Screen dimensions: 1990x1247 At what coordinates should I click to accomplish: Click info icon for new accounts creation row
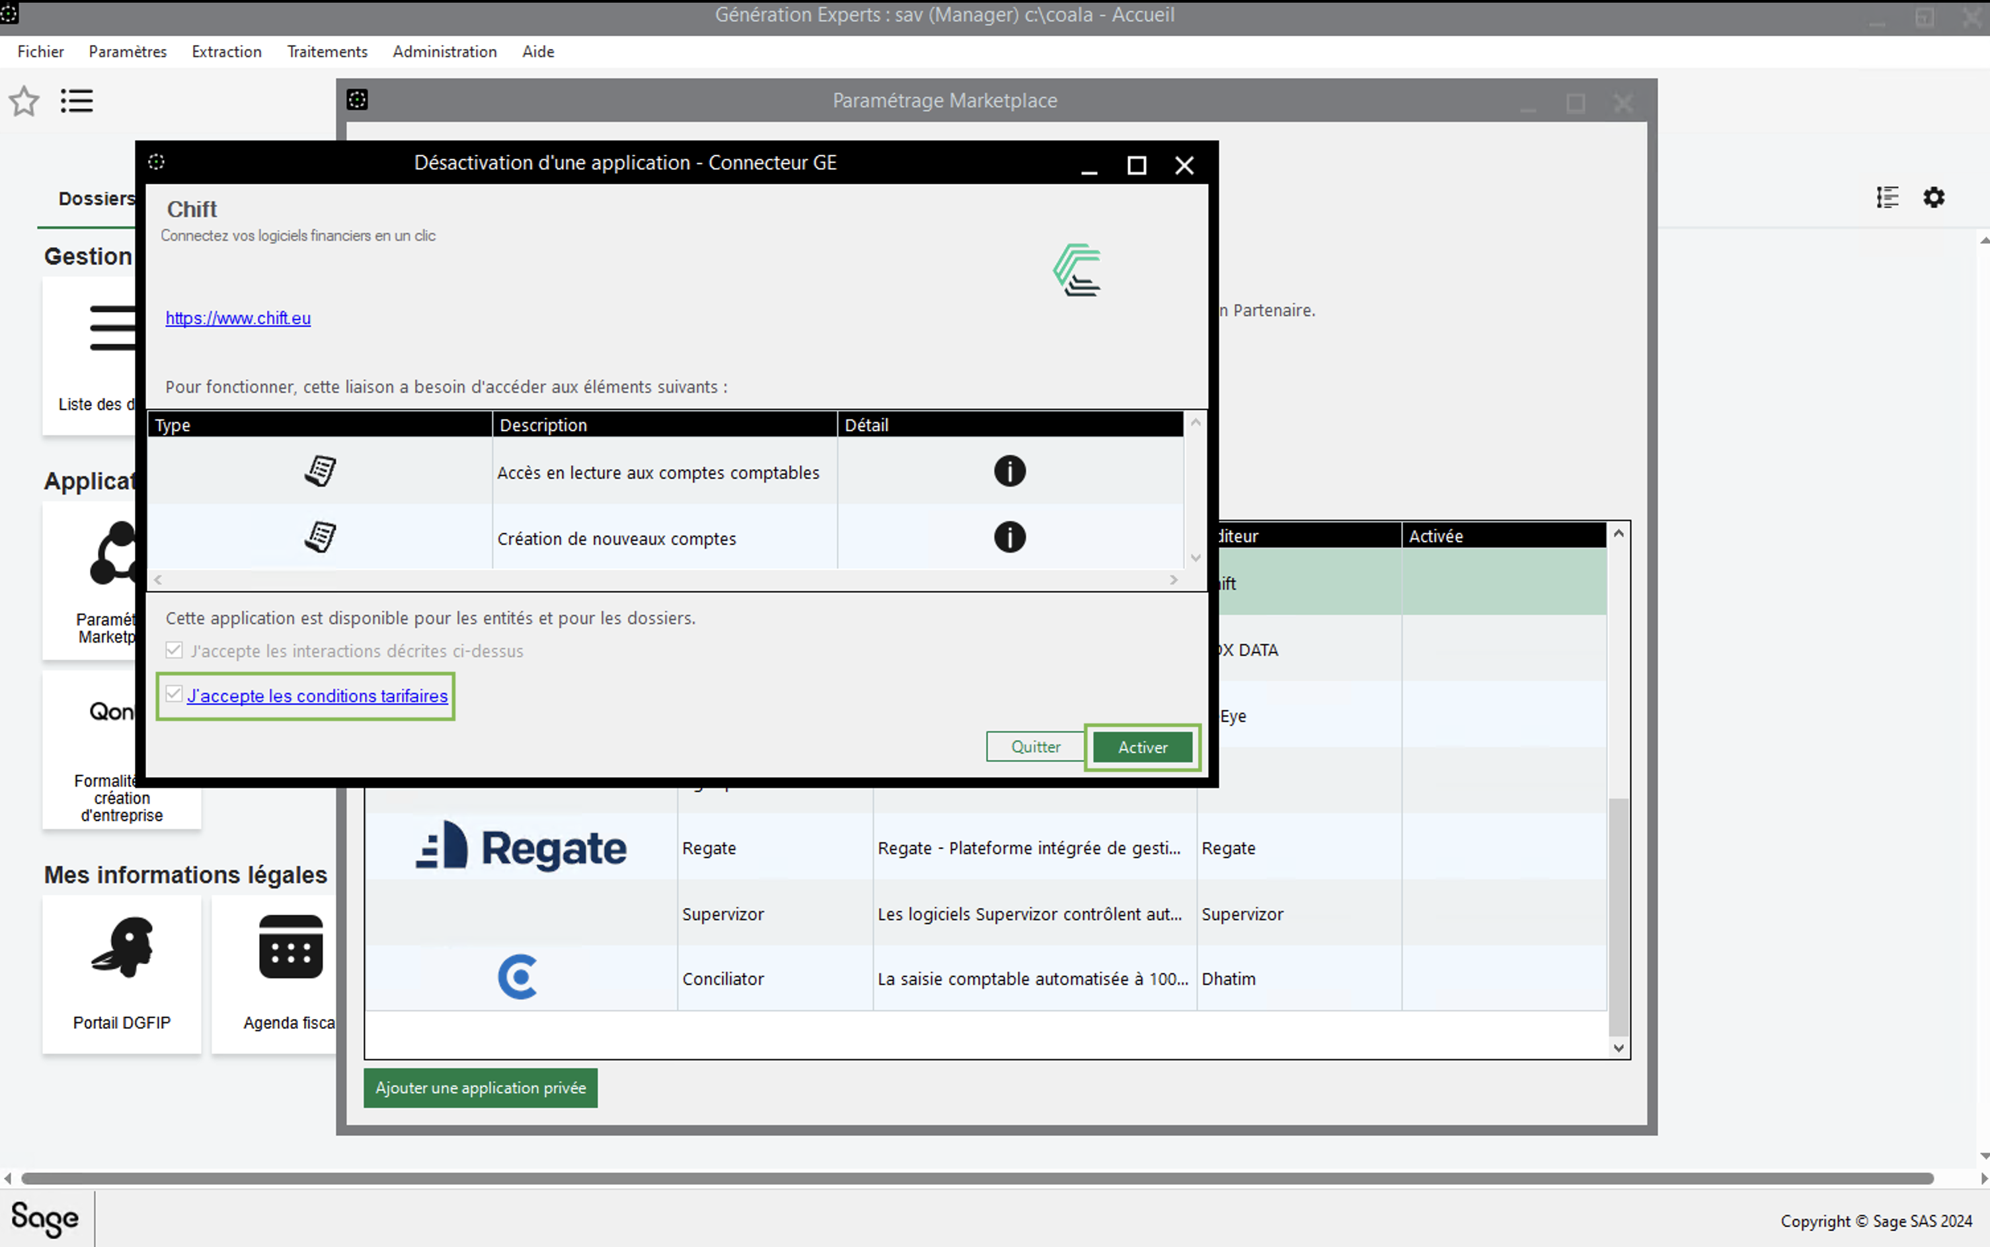pos(1009,538)
